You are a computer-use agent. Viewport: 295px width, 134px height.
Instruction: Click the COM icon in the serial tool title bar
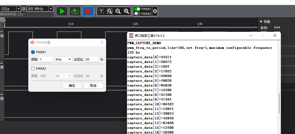[131, 36]
